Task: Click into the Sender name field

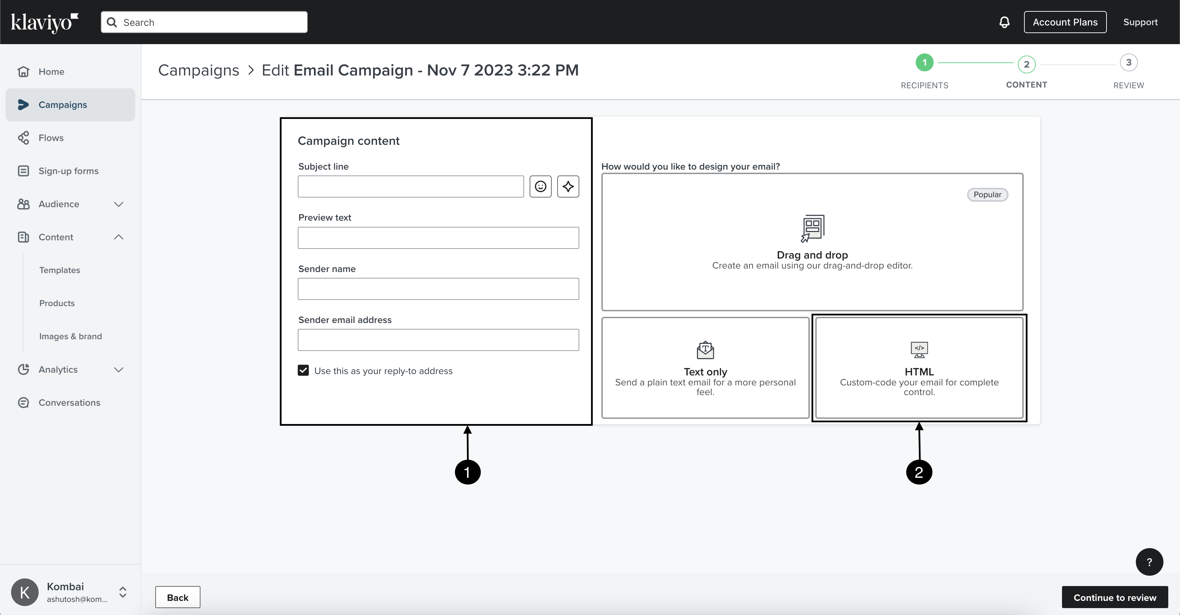Action: click(x=438, y=289)
